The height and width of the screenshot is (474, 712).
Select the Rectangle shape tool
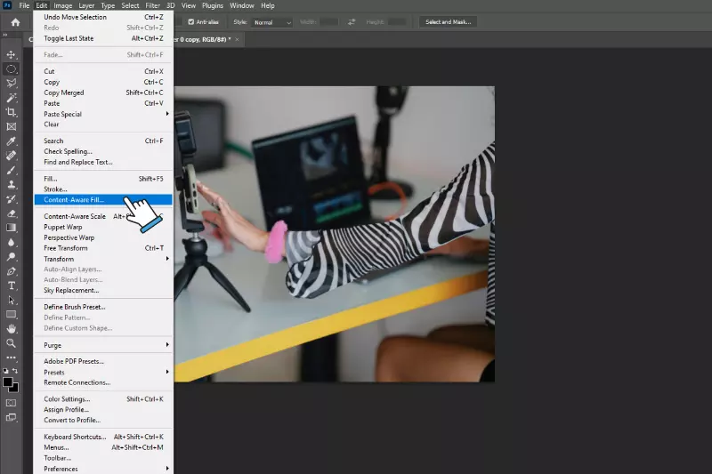click(11, 314)
